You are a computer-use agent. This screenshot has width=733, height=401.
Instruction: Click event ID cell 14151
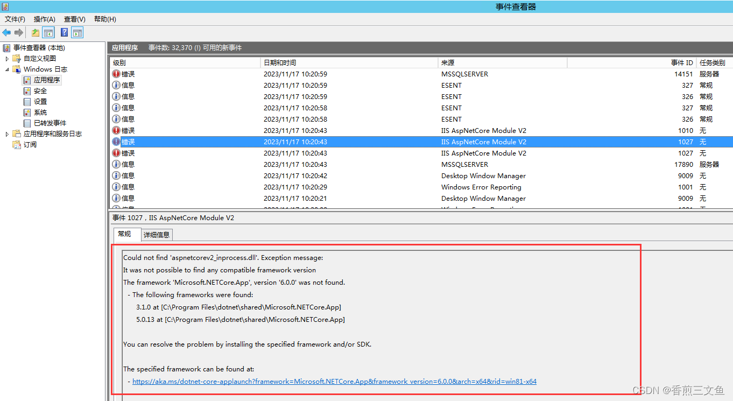[x=683, y=74]
